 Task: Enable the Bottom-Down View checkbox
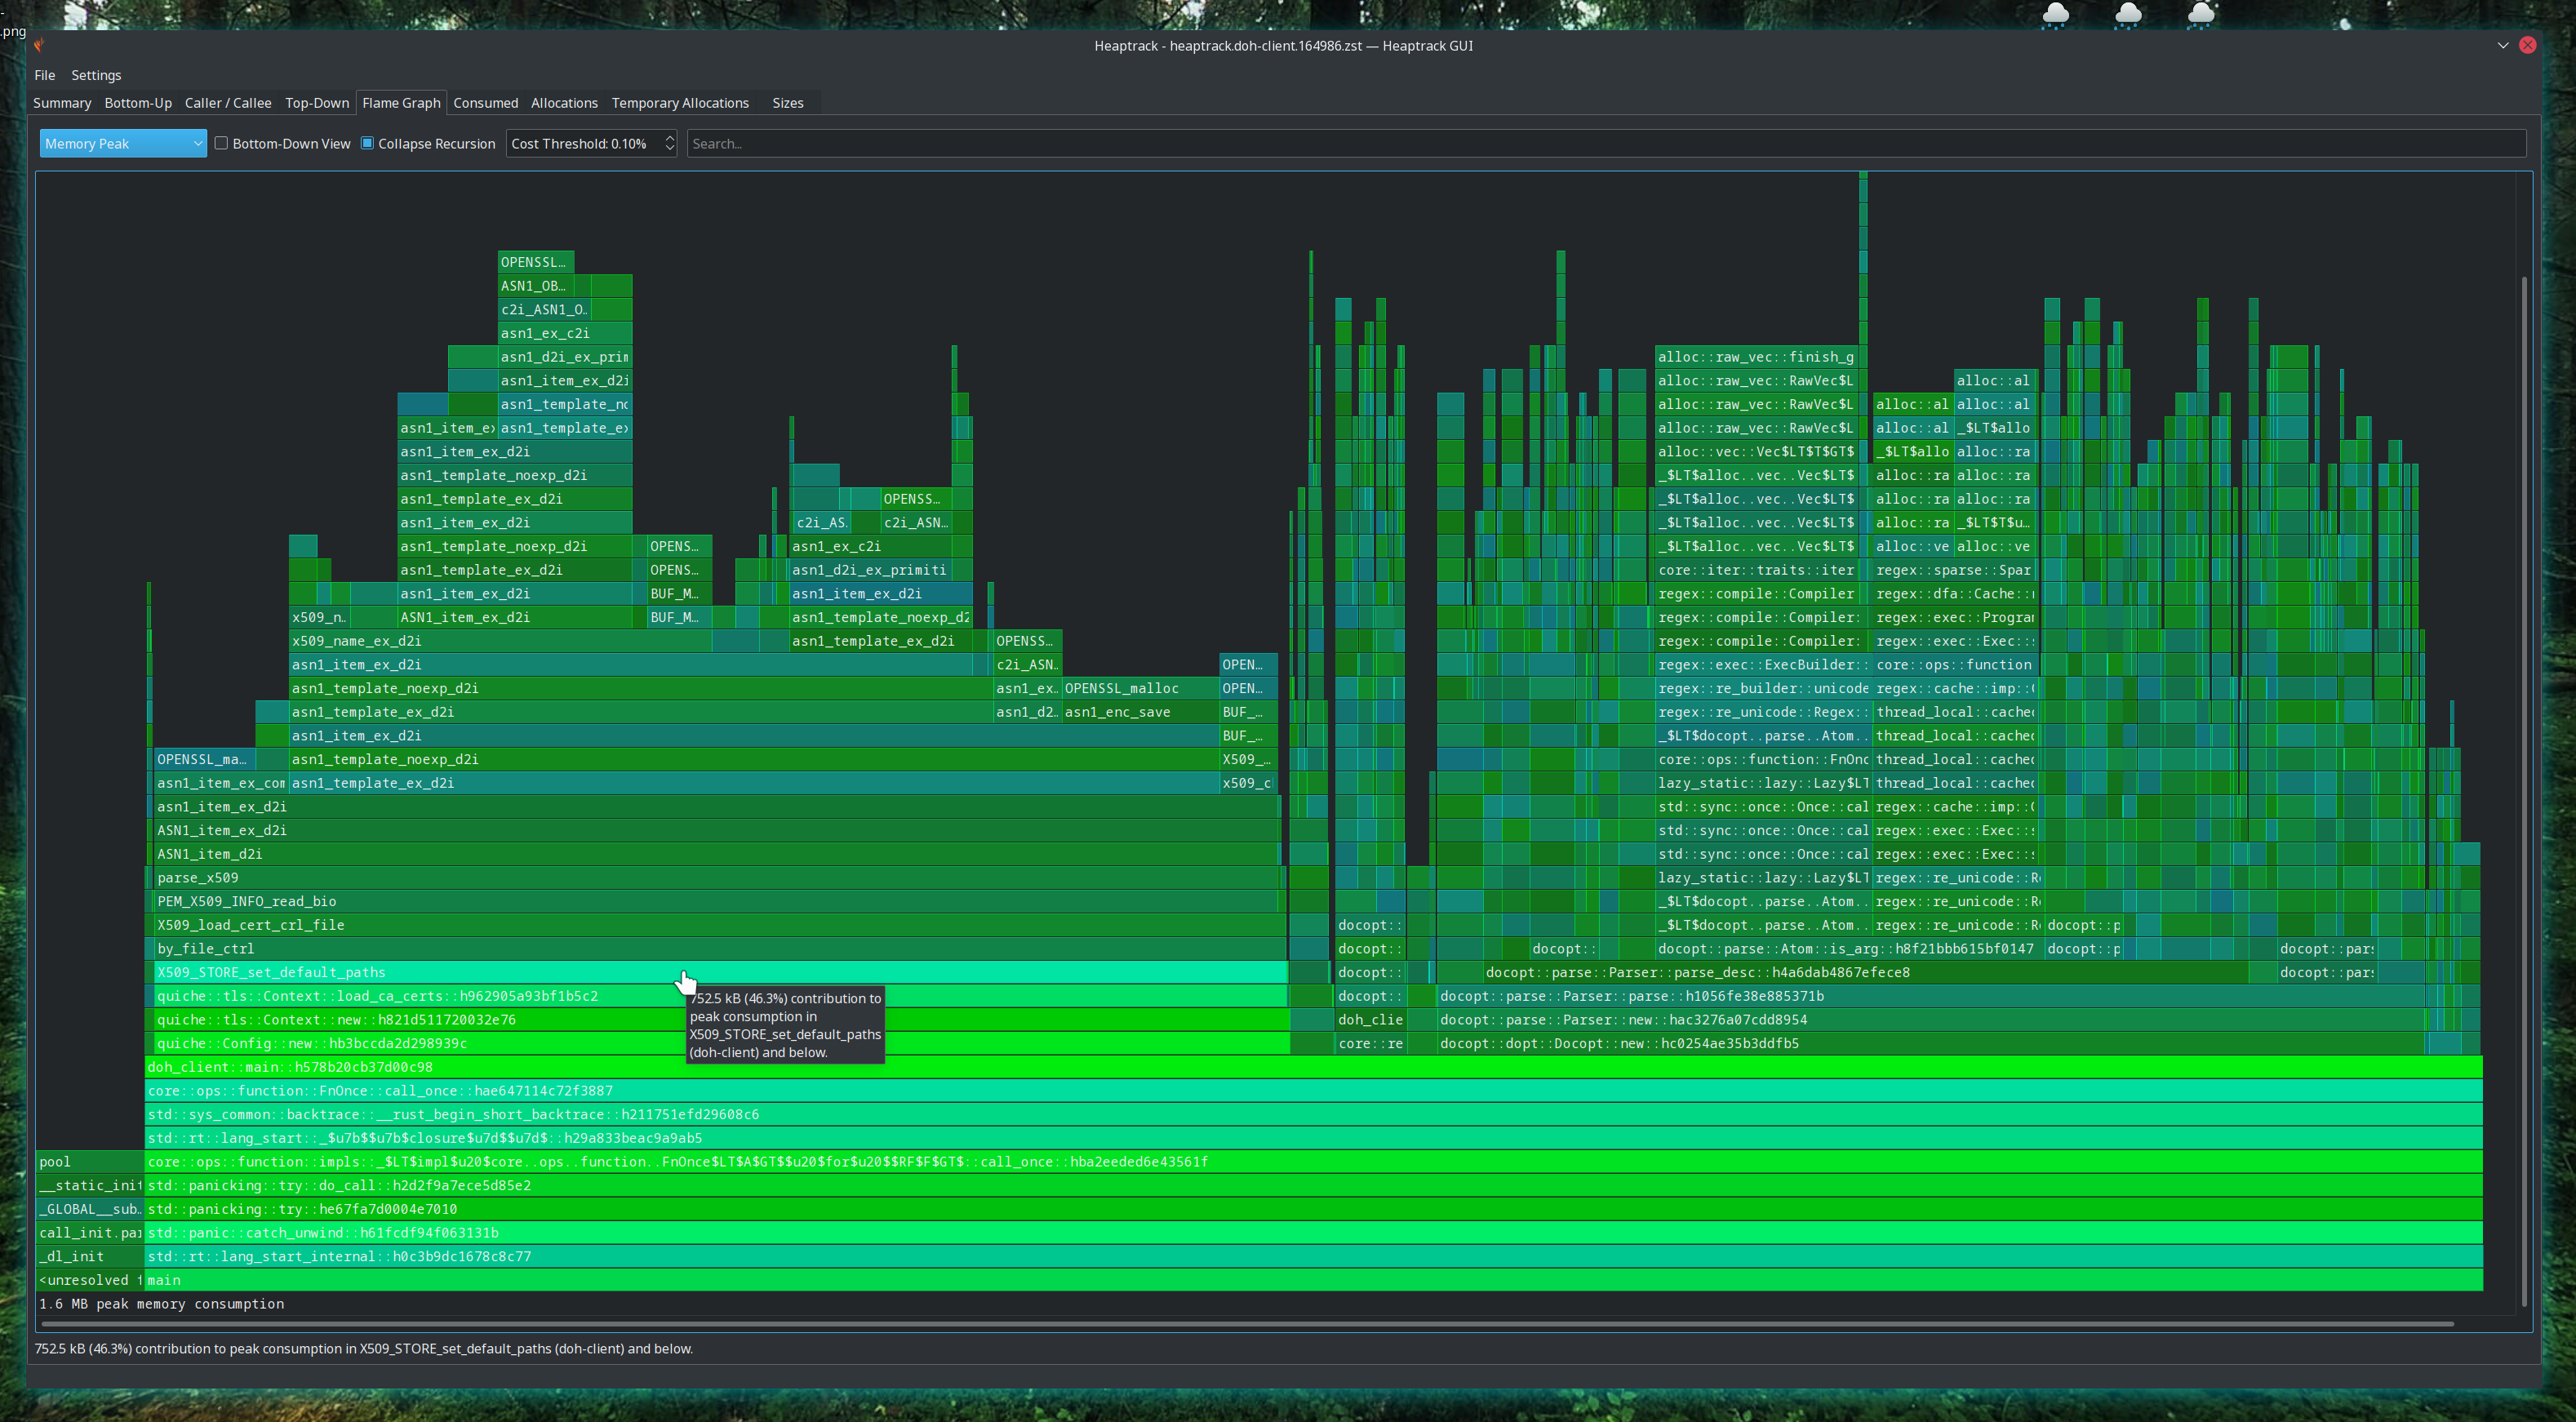click(x=222, y=143)
